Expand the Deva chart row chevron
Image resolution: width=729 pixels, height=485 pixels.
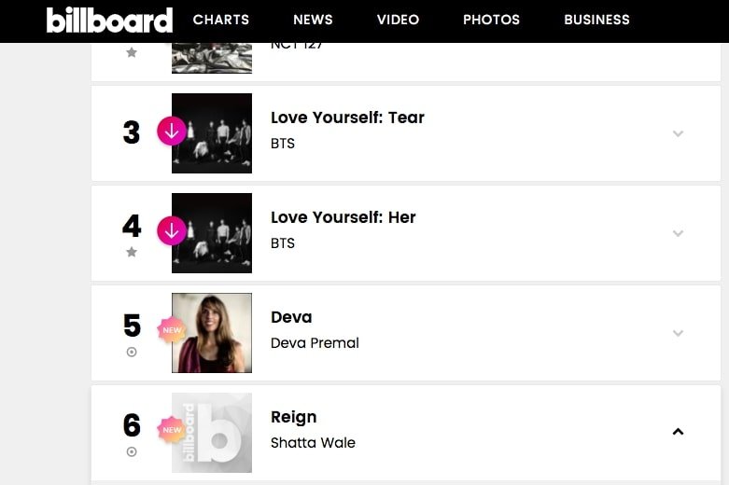pyautogui.click(x=678, y=333)
